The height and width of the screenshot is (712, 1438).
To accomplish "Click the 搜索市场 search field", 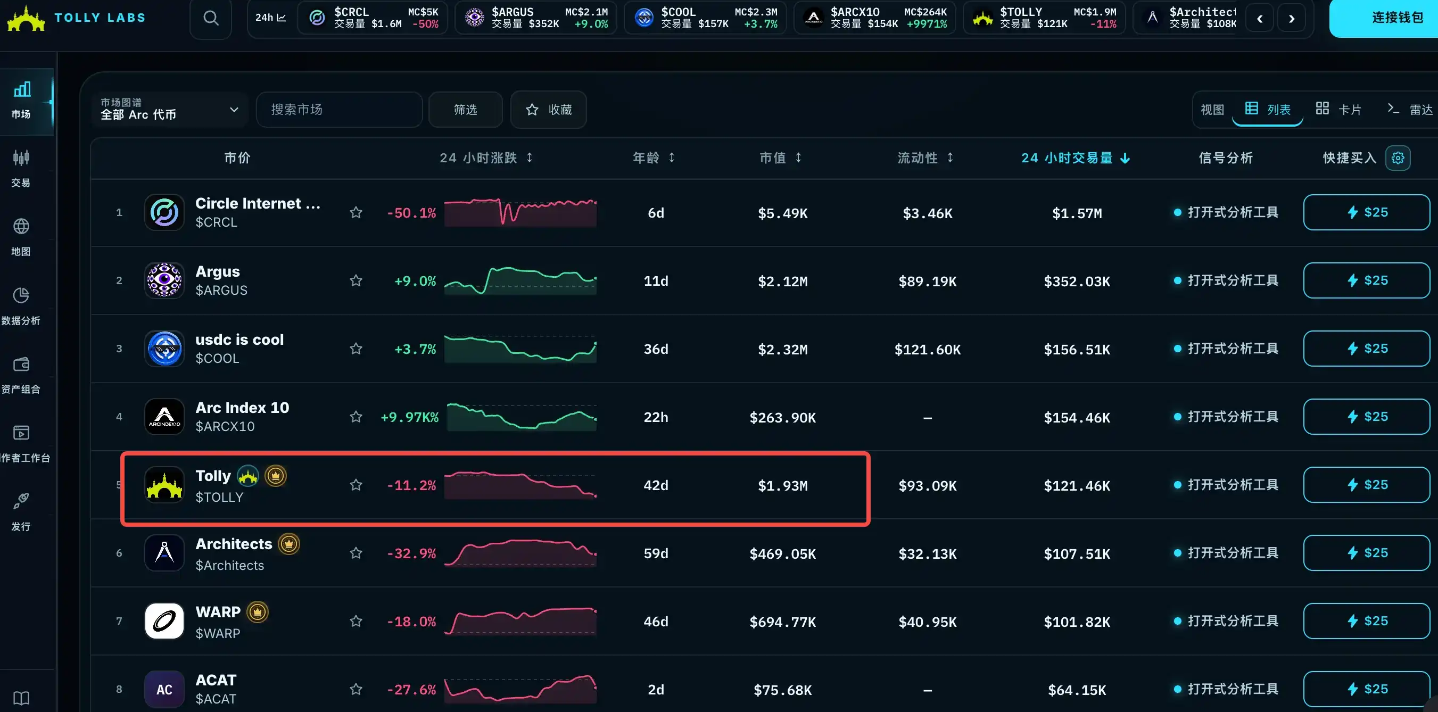I will coord(339,110).
